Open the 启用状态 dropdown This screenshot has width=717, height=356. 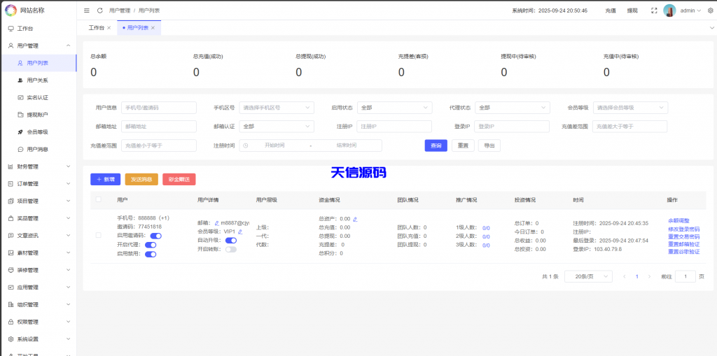(x=394, y=108)
